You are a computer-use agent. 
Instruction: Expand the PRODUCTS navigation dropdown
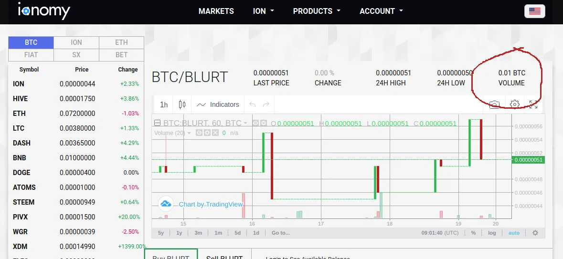(317, 11)
